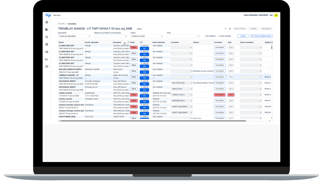Open the stethoscope consultation sidebar icon
Viewport: 322px width, 181px height.
pos(47,37)
